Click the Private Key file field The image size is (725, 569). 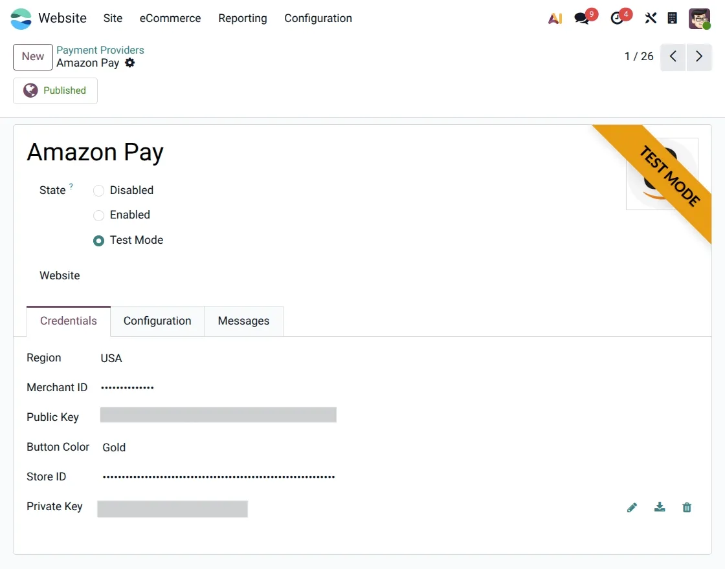point(172,509)
